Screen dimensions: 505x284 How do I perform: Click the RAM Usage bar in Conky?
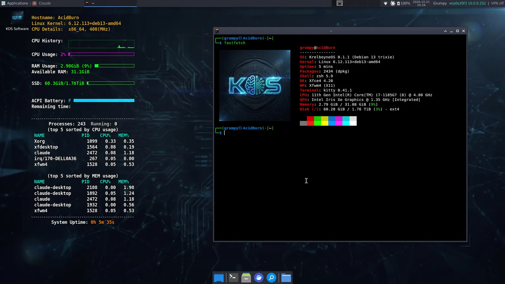pos(115,66)
